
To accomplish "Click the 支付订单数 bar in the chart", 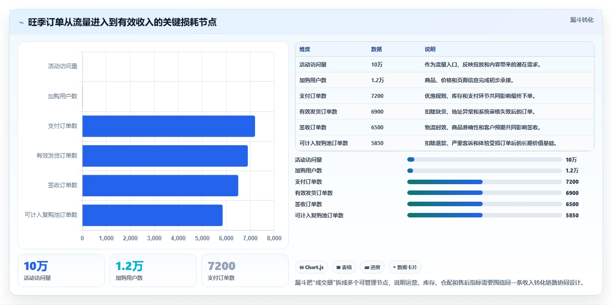I will [x=168, y=126].
